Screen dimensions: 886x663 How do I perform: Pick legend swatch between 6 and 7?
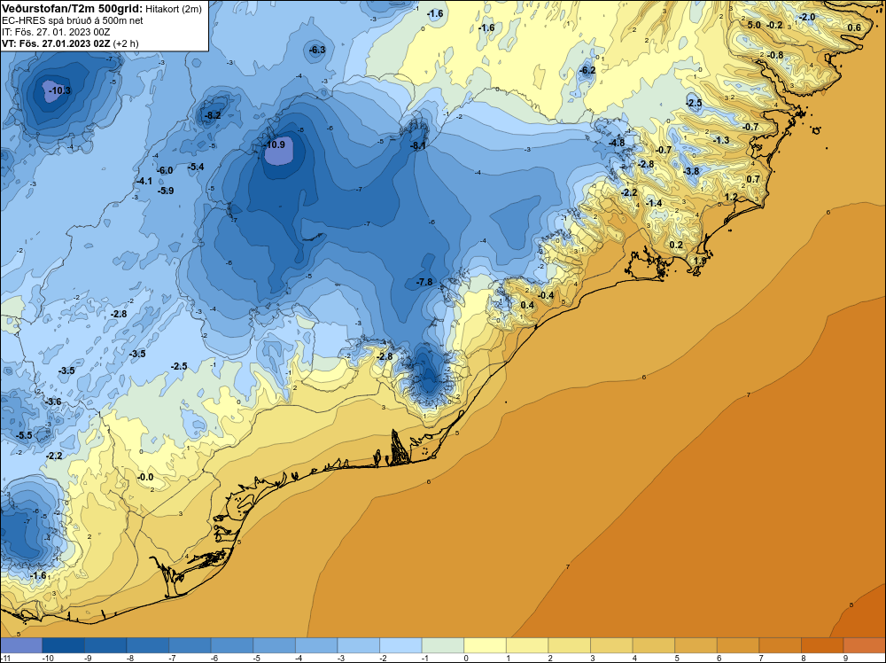click(x=739, y=645)
